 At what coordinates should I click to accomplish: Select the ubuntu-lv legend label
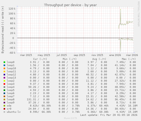point(14,112)
